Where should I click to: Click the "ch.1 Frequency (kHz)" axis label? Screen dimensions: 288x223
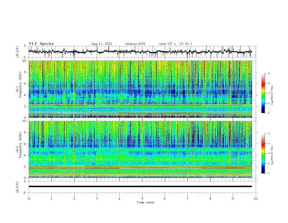19,85
